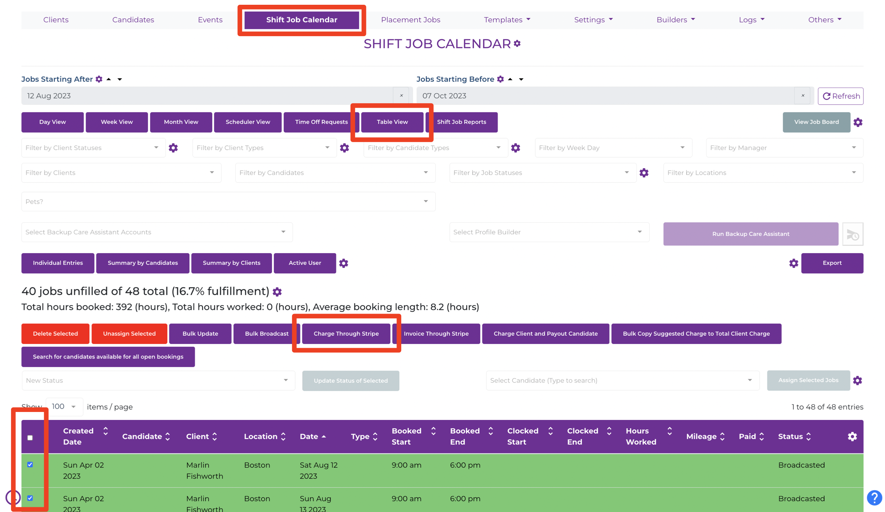Expand Filter by Client Statuses dropdown
The height and width of the screenshot is (512, 885).
[x=93, y=148]
